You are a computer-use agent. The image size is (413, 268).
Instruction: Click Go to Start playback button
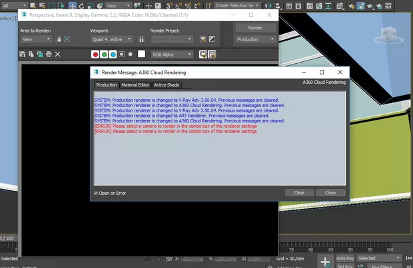pos(408,258)
